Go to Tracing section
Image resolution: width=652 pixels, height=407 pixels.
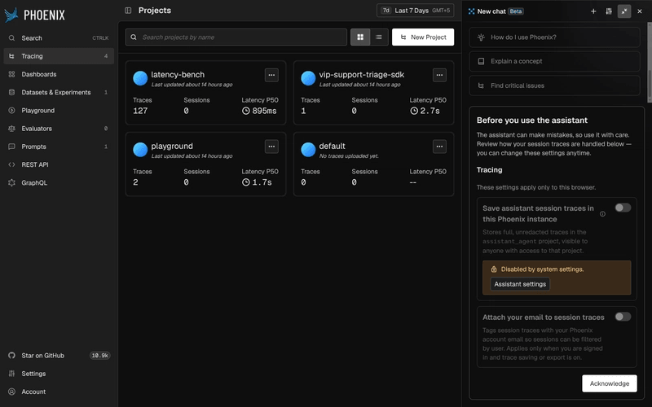pyautogui.click(x=59, y=56)
